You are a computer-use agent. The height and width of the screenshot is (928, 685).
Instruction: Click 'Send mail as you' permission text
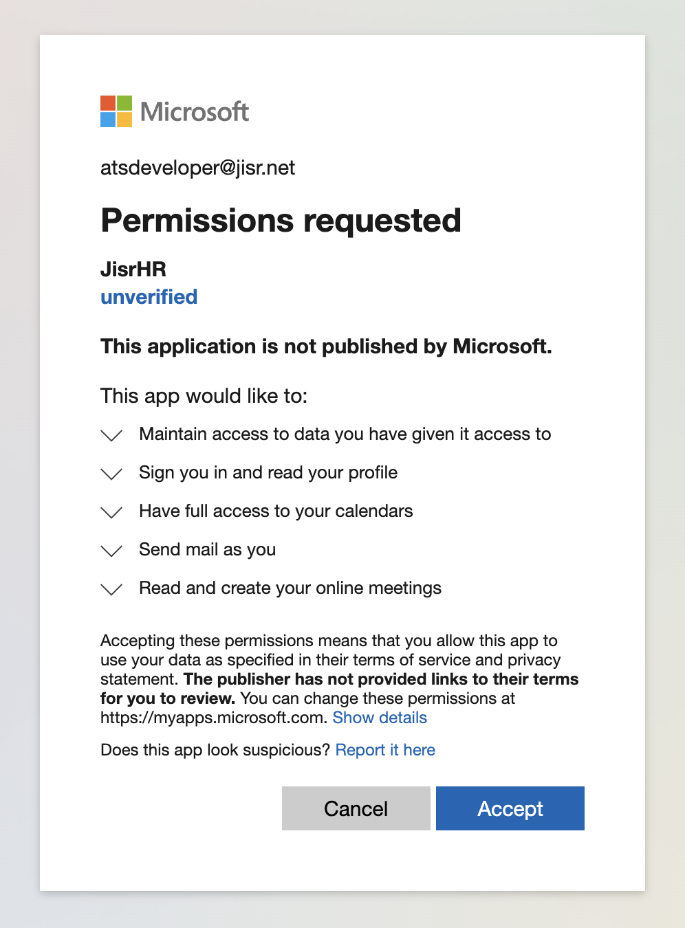207,550
